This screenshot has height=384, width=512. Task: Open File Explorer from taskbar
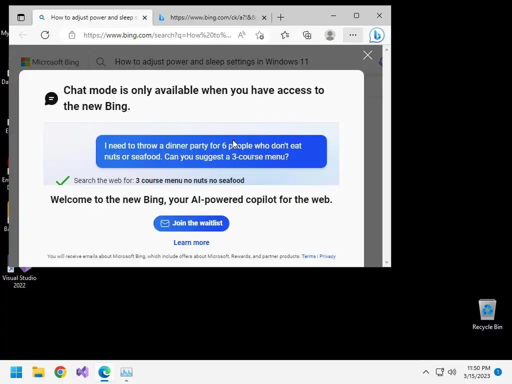tap(38, 372)
